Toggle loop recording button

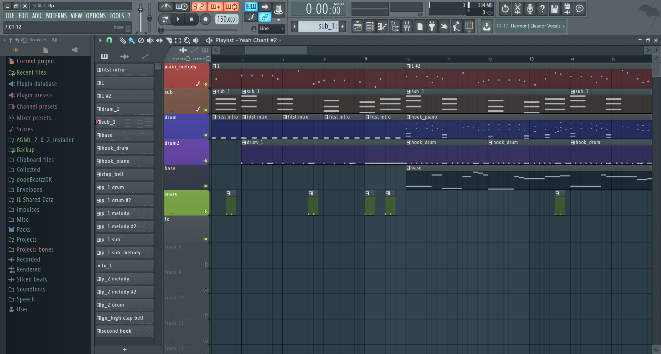click(231, 7)
